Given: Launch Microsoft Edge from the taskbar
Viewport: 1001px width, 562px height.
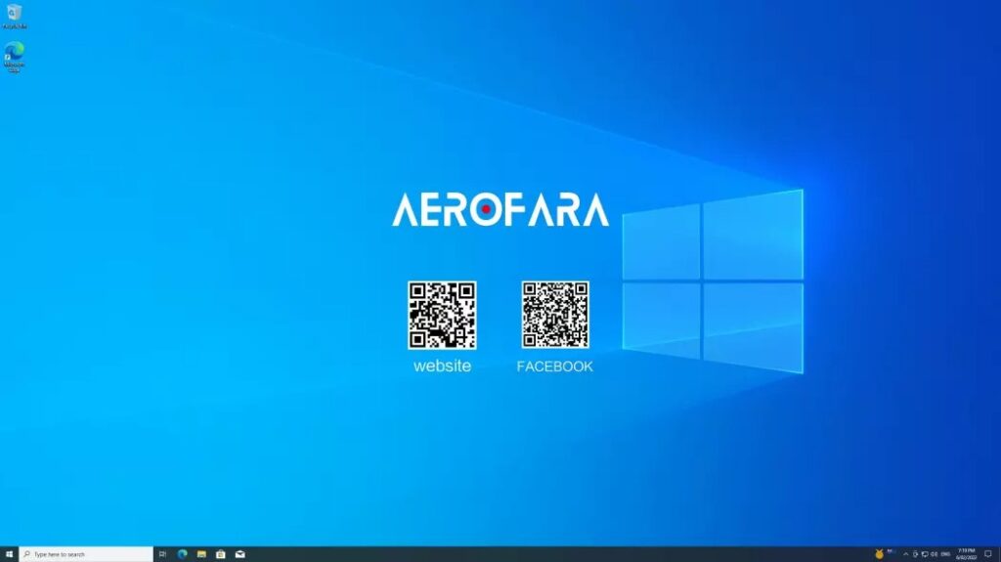Looking at the screenshot, I should [182, 554].
